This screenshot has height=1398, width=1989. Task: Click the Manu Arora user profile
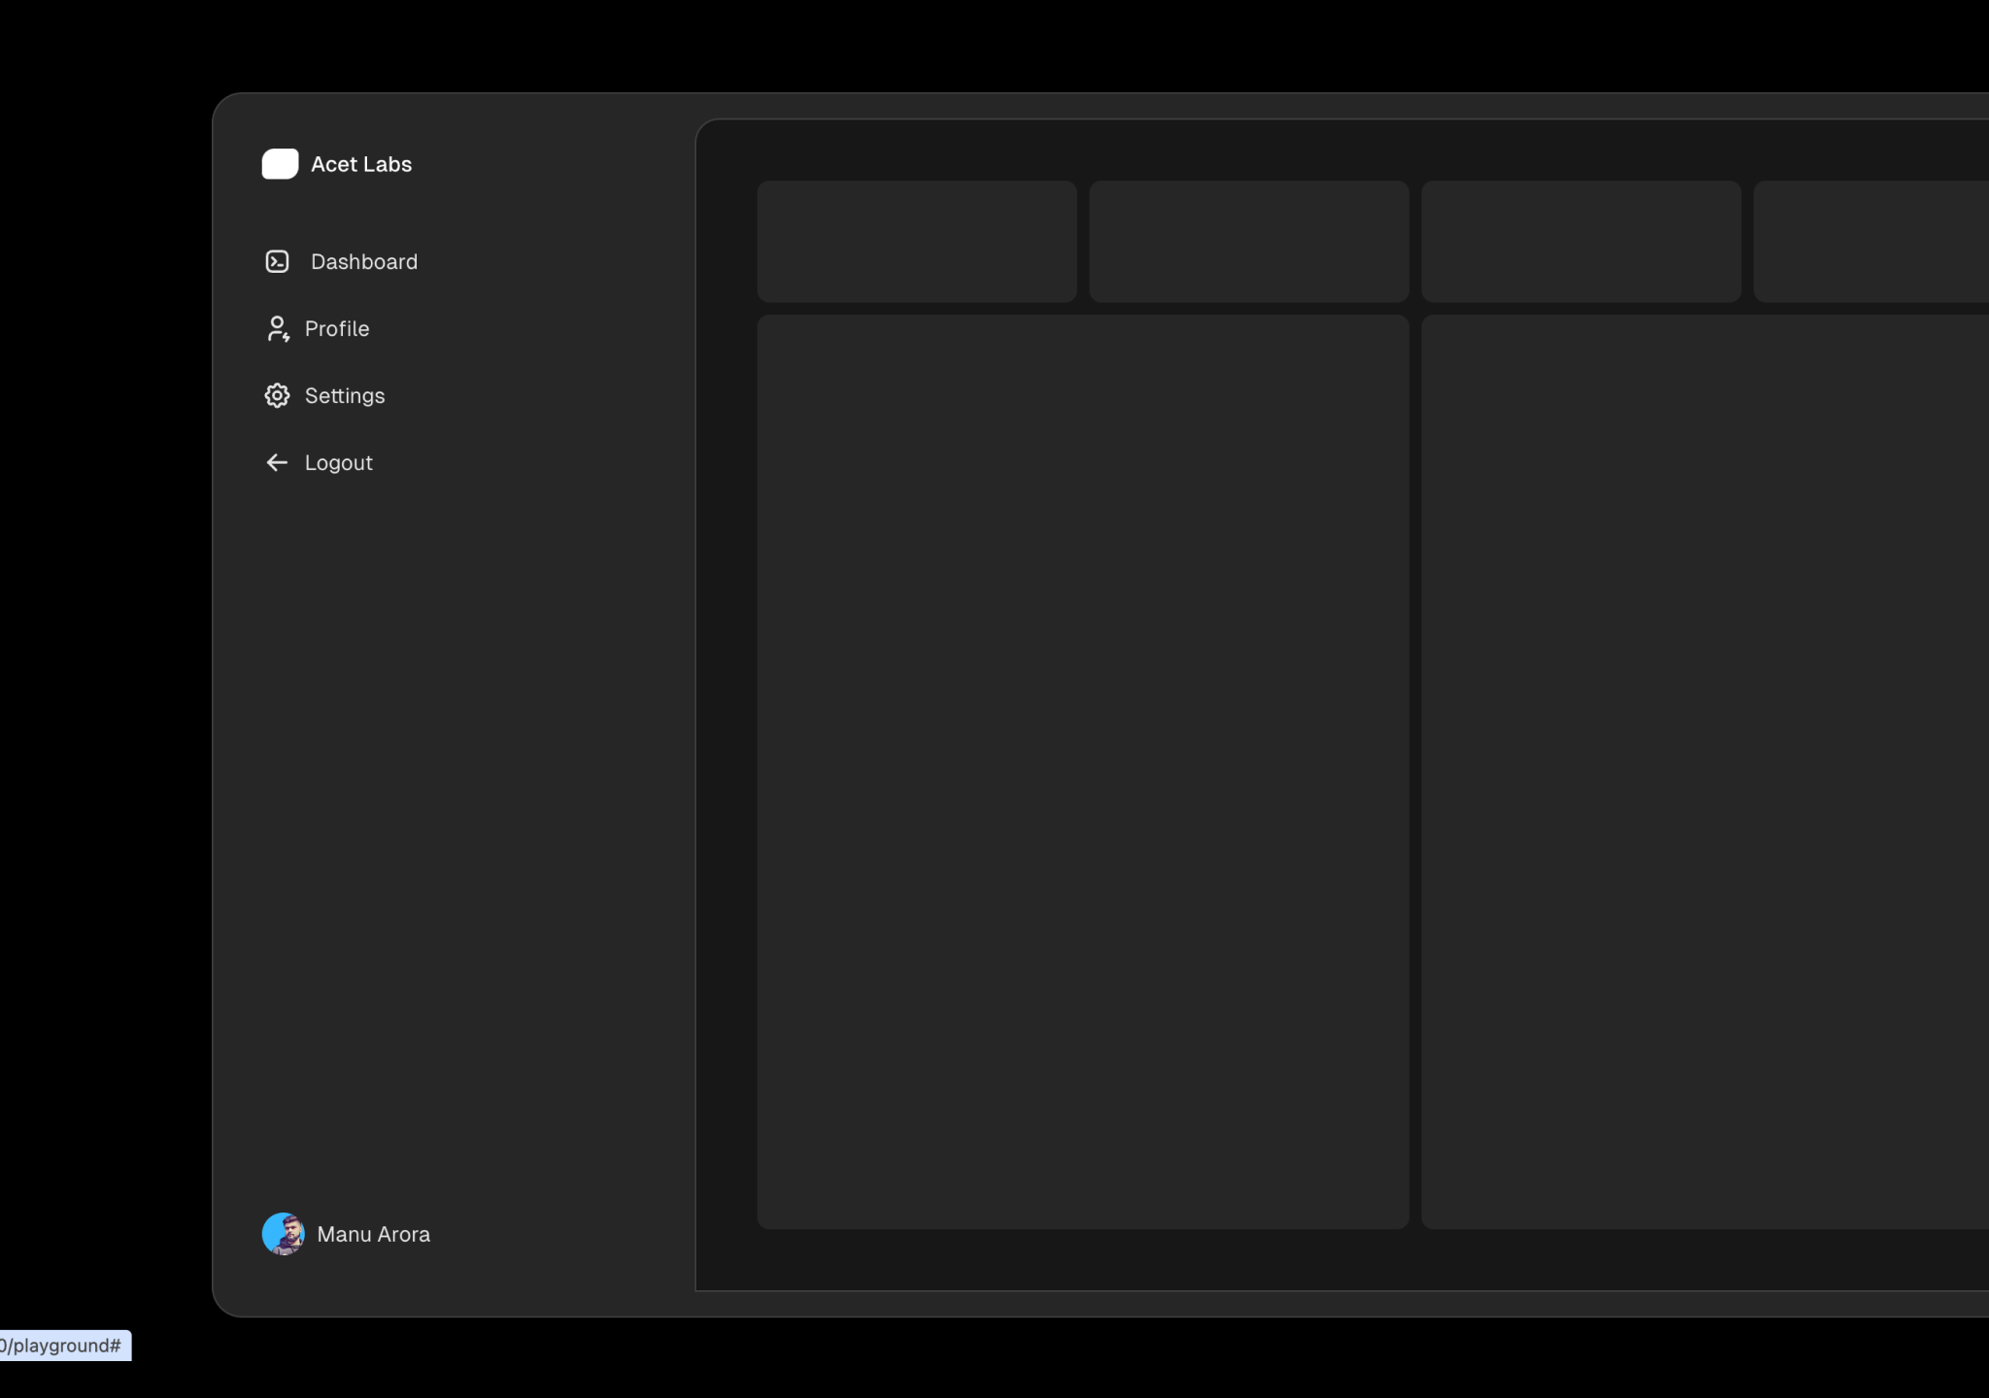tap(345, 1233)
